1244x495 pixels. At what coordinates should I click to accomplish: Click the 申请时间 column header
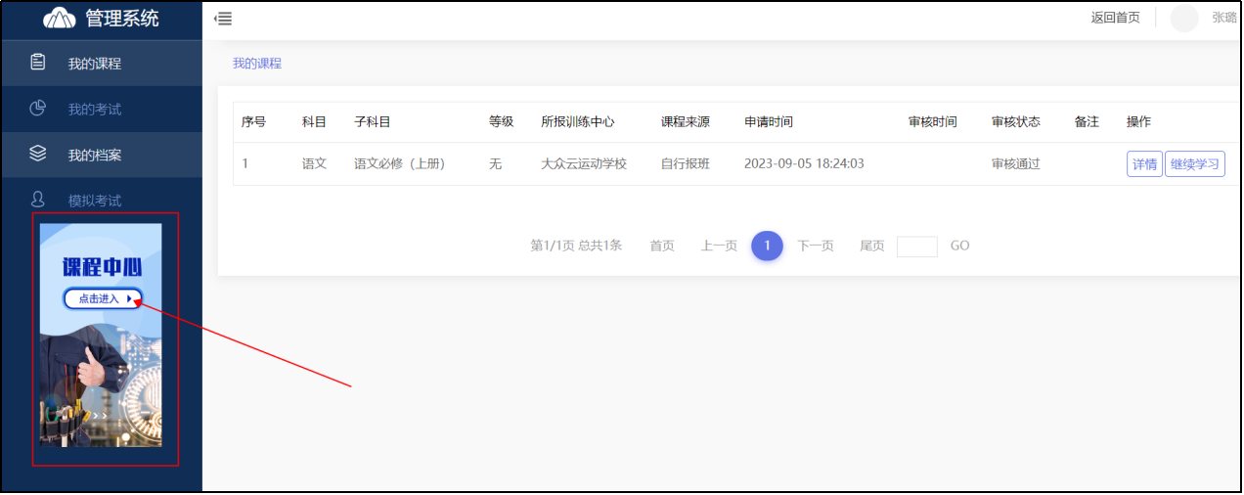click(769, 122)
